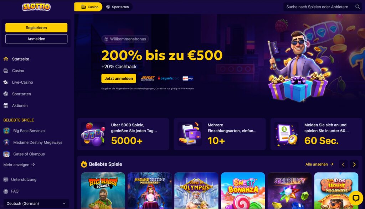
Task: Open the Alle ansehen link
Action: [319, 164]
